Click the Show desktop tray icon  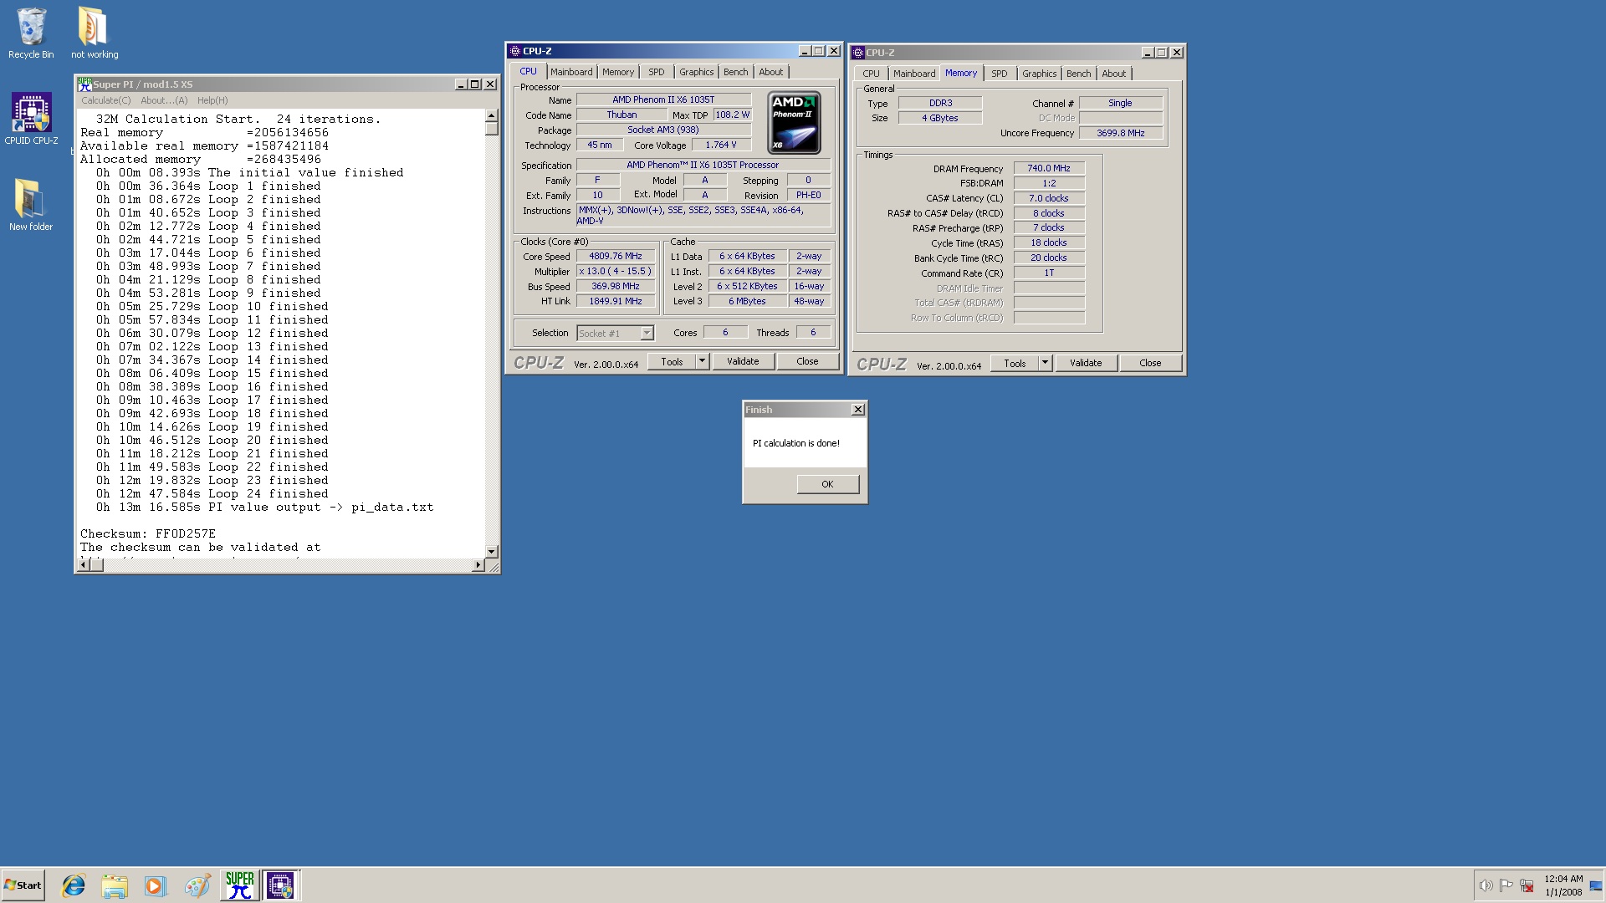click(1596, 885)
